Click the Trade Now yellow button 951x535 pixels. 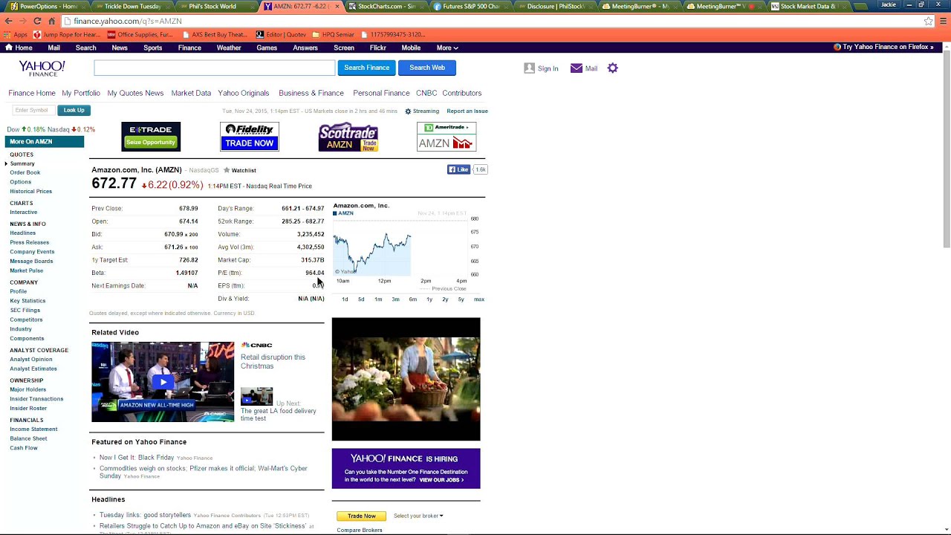point(361,516)
